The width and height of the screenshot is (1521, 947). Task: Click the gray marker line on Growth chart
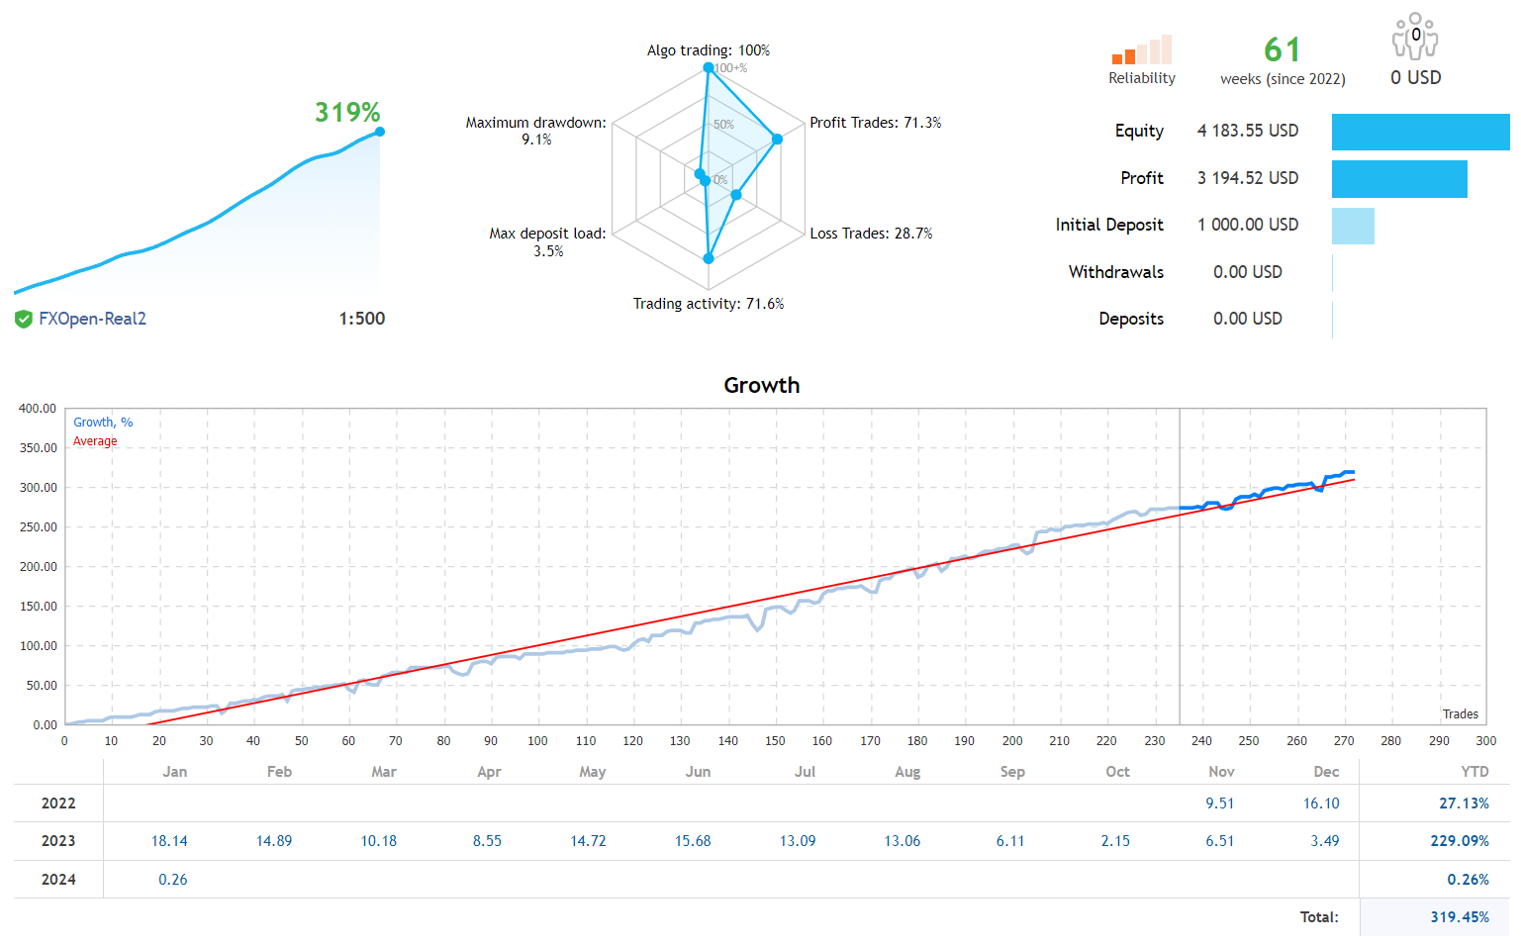pos(1180,564)
